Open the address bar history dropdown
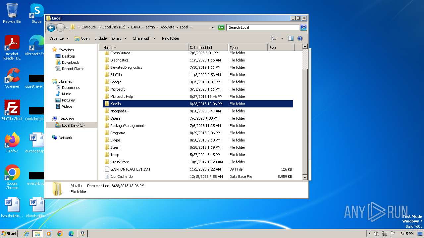 [x=213, y=27]
